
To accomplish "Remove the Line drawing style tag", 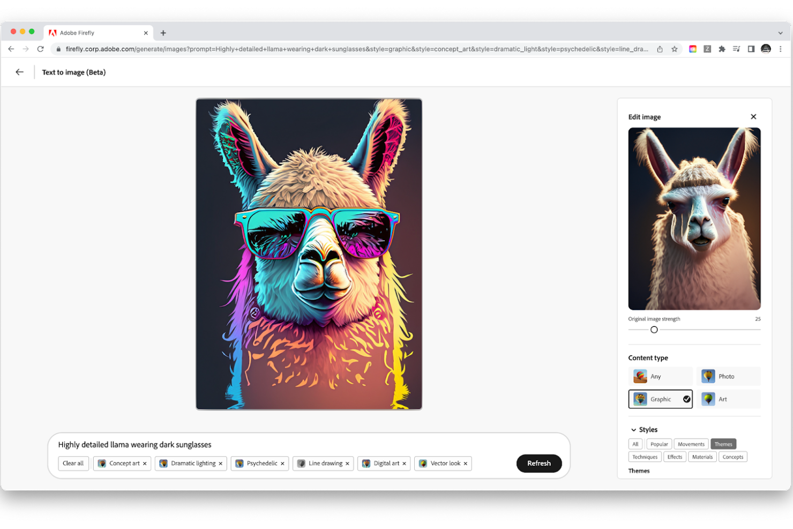I will point(347,464).
